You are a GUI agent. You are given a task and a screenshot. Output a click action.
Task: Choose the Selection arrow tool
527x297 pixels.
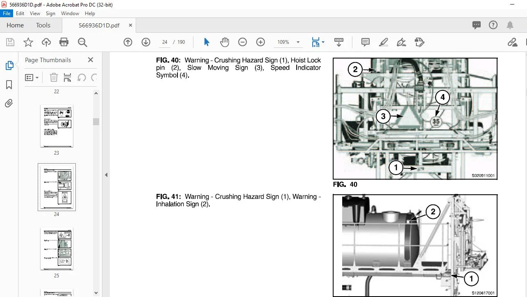coord(207,42)
